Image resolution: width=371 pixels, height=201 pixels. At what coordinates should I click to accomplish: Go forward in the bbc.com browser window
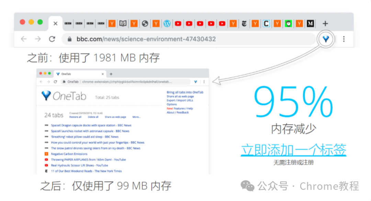tap(38, 39)
